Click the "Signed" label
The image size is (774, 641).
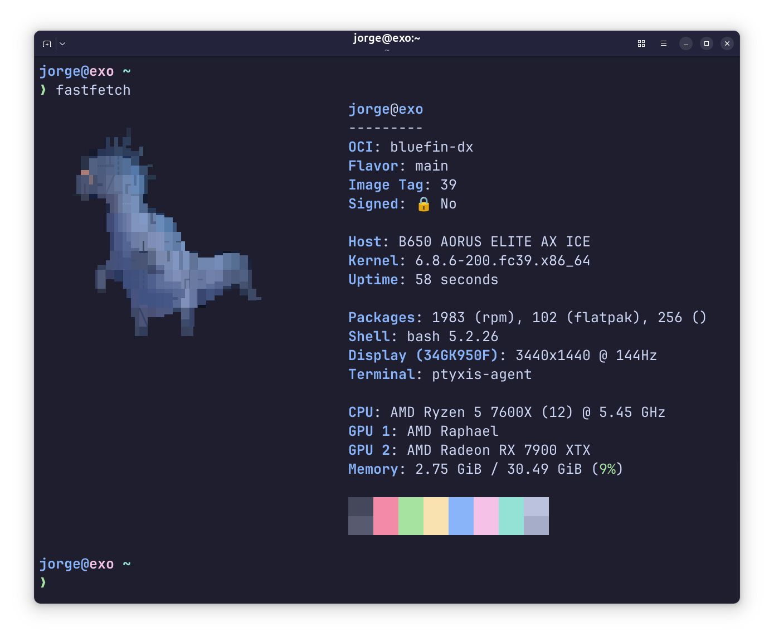[x=373, y=204]
